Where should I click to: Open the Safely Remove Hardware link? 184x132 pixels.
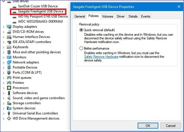point(101,57)
